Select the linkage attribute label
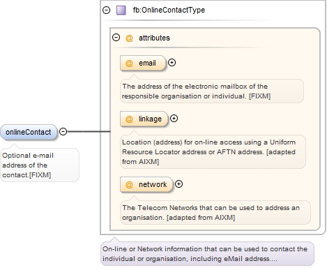Screen dimensions: 327x268 click(x=150, y=119)
